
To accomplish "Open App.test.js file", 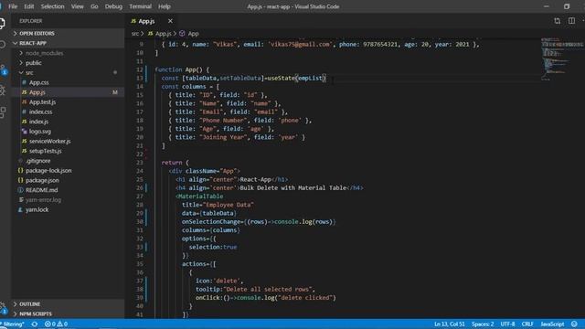I will 42,101.
